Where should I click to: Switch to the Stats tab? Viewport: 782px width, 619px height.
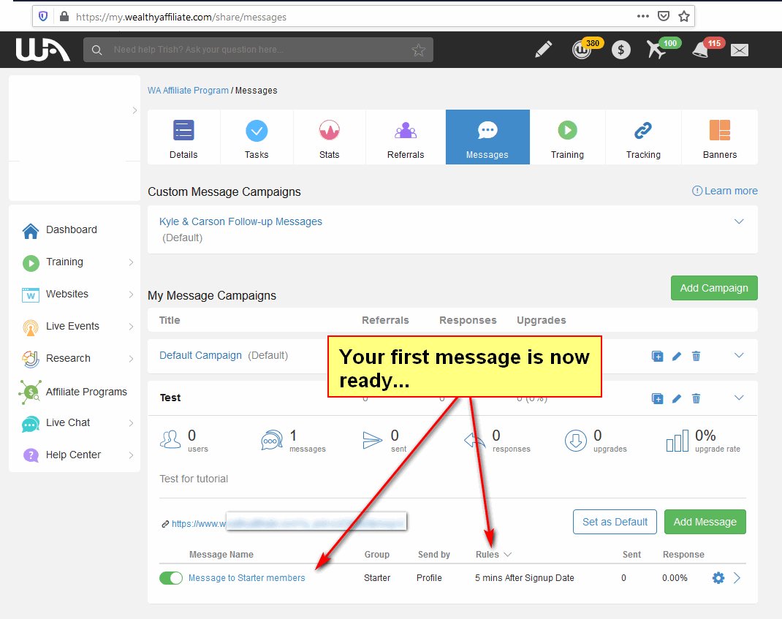(329, 137)
